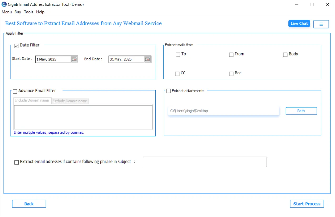
Task: Click the Path button
Action: pos(301,111)
